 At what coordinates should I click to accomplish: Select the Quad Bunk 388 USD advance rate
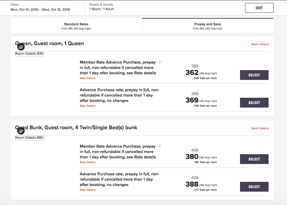(x=254, y=187)
